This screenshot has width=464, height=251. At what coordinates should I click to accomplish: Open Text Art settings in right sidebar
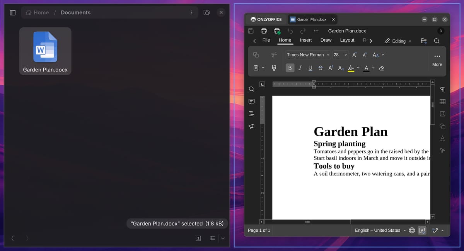443,138
